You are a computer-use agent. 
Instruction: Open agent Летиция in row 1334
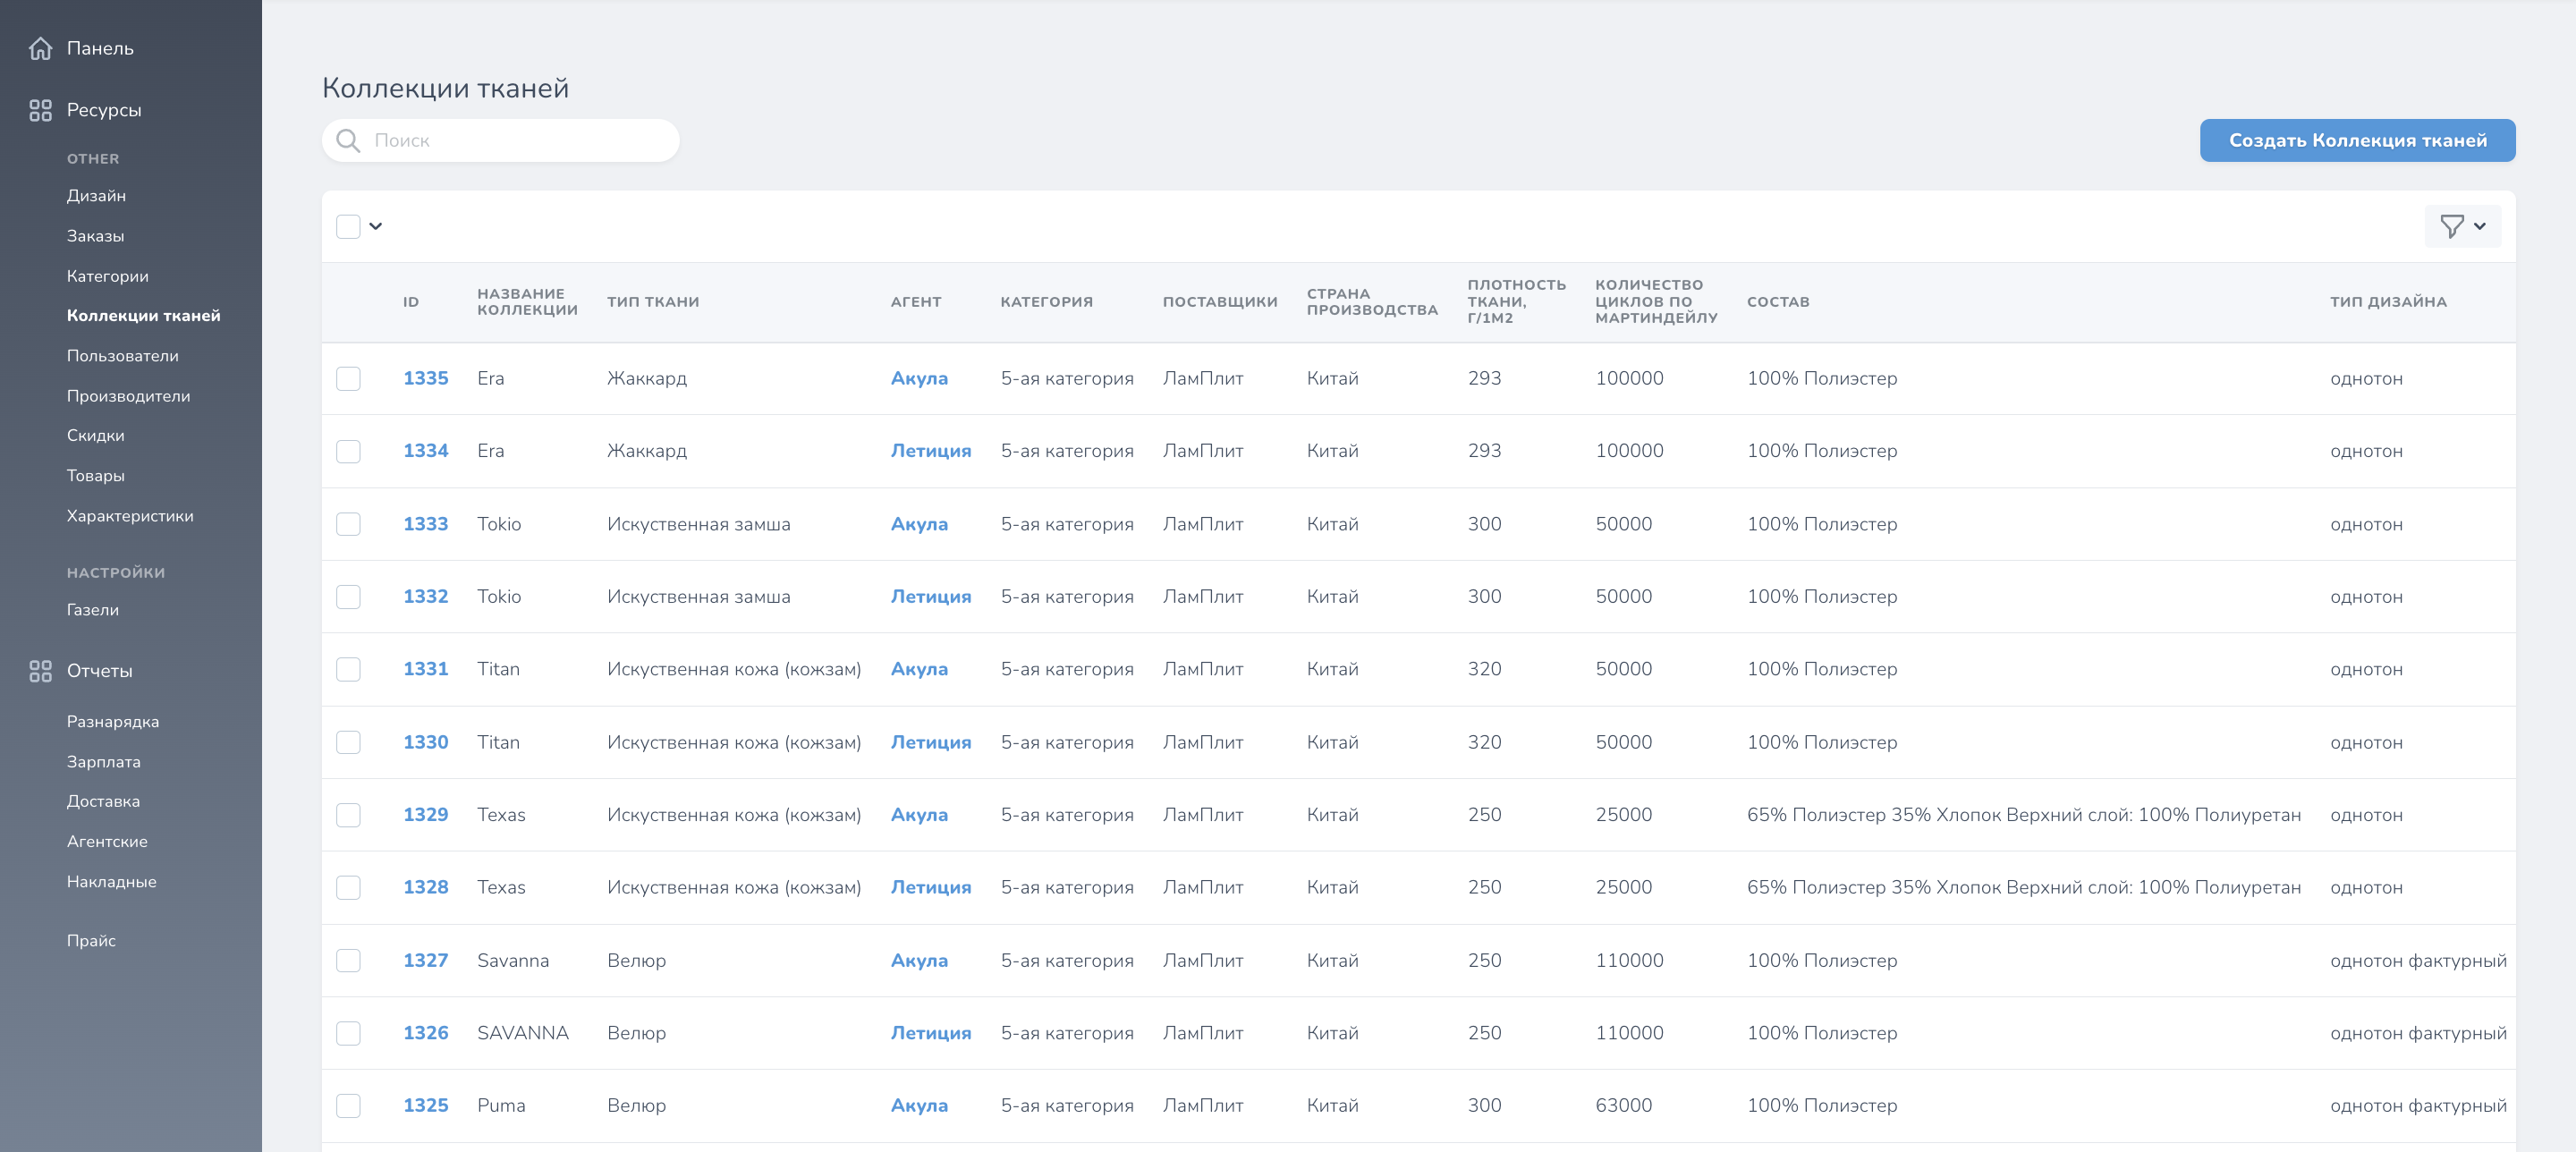point(931,451)
